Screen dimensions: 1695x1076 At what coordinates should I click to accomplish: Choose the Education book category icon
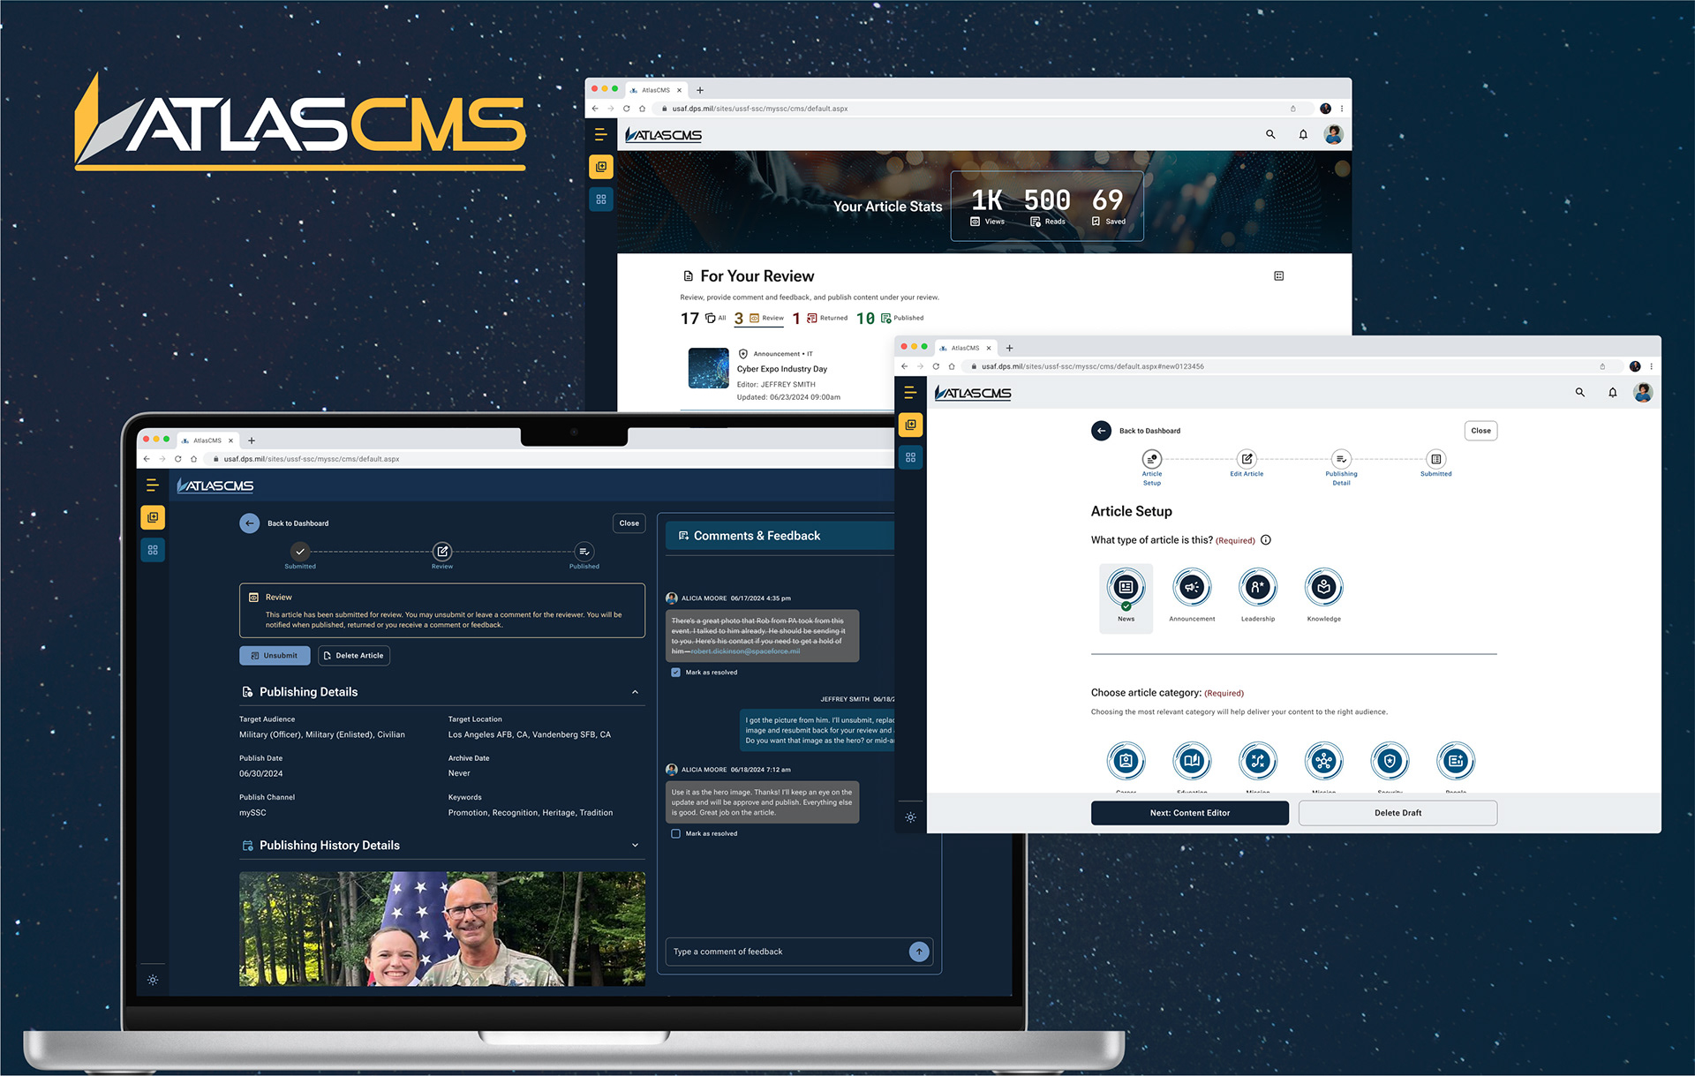(x=1192, y=761)
